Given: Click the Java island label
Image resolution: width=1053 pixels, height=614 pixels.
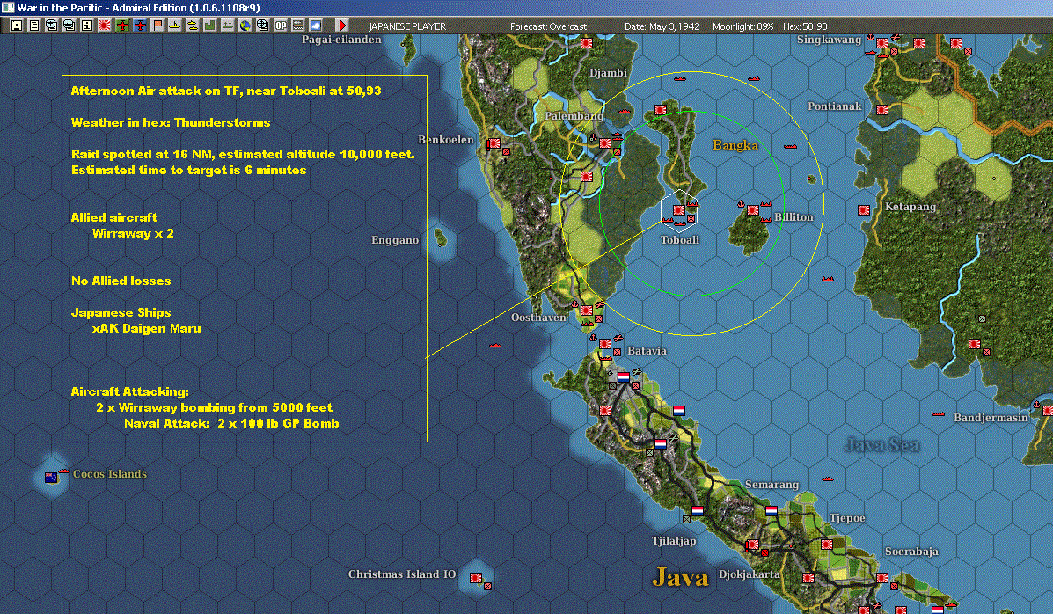Looking at the screenshot, I should [x=680, y=577].
